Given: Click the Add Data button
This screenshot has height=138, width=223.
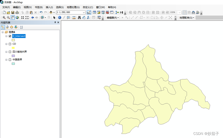Looking at the screenshot, I should click(x=51, y=12).
